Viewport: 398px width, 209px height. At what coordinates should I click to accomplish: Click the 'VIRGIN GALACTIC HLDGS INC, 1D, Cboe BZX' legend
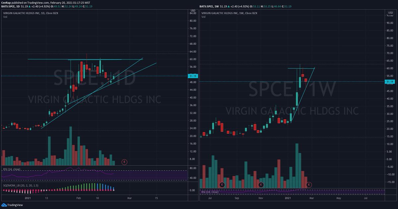point(31,14)
